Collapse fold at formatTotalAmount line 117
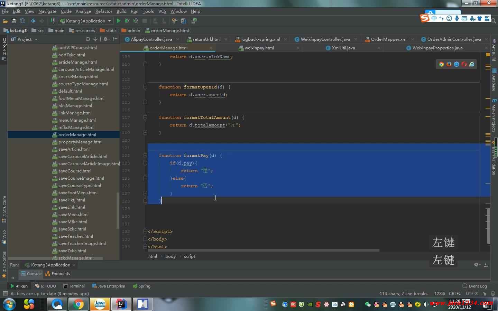Image resolution: width=498 pixels, height=311 pixels. pyautogui.click(x=145, y=117)
